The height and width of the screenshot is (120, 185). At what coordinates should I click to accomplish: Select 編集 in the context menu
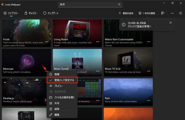click(x=62, y=115)
